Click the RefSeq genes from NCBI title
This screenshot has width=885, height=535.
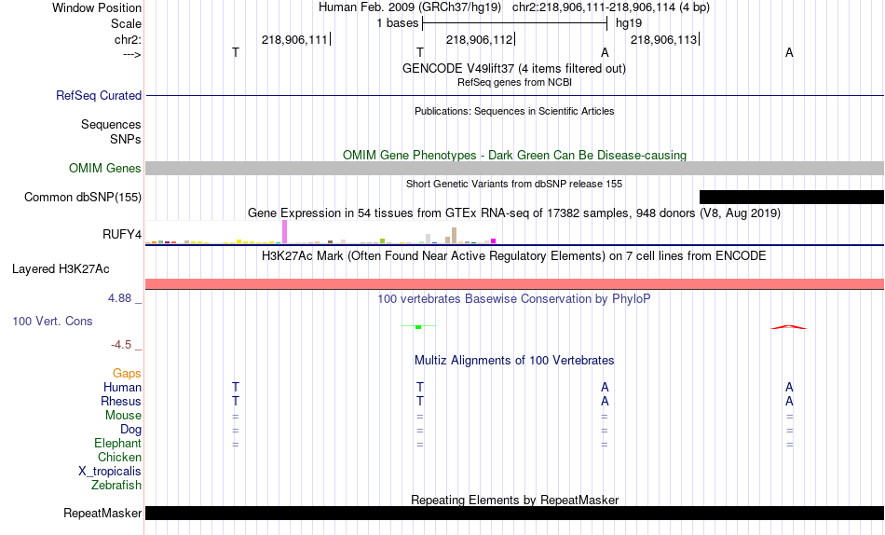(514, 82)
